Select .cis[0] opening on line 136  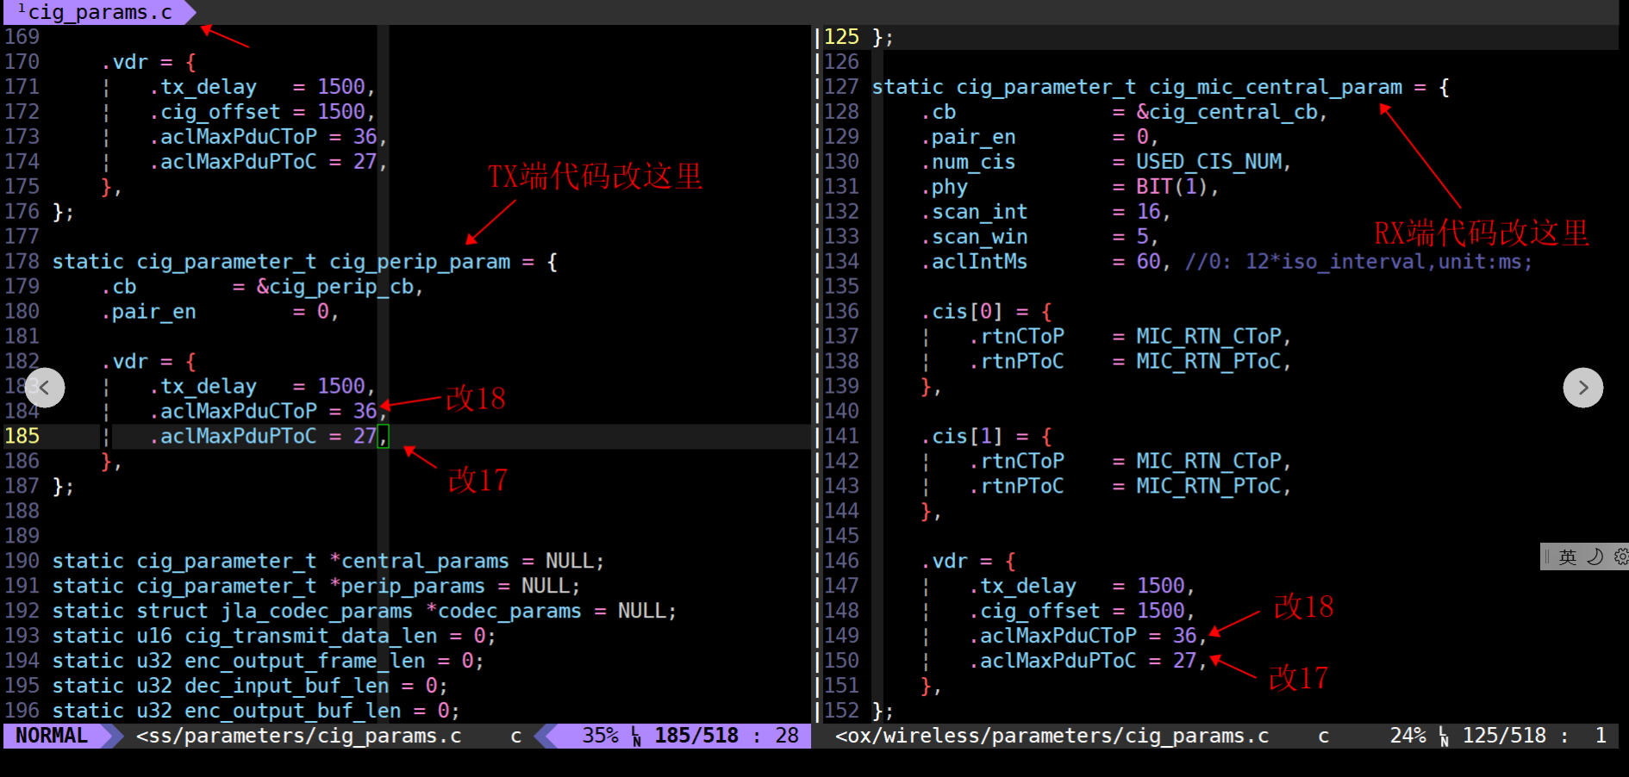pos(987,312)
